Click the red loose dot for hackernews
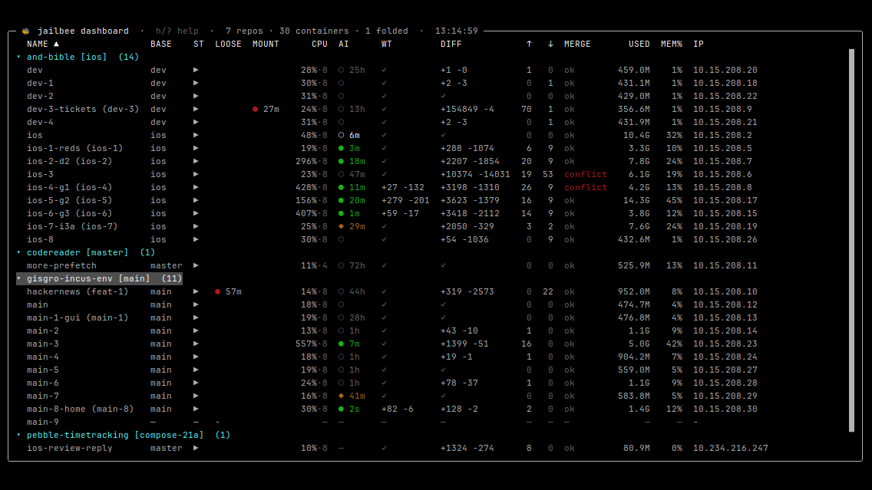The image size is (872, 490). tap(217, 291)
